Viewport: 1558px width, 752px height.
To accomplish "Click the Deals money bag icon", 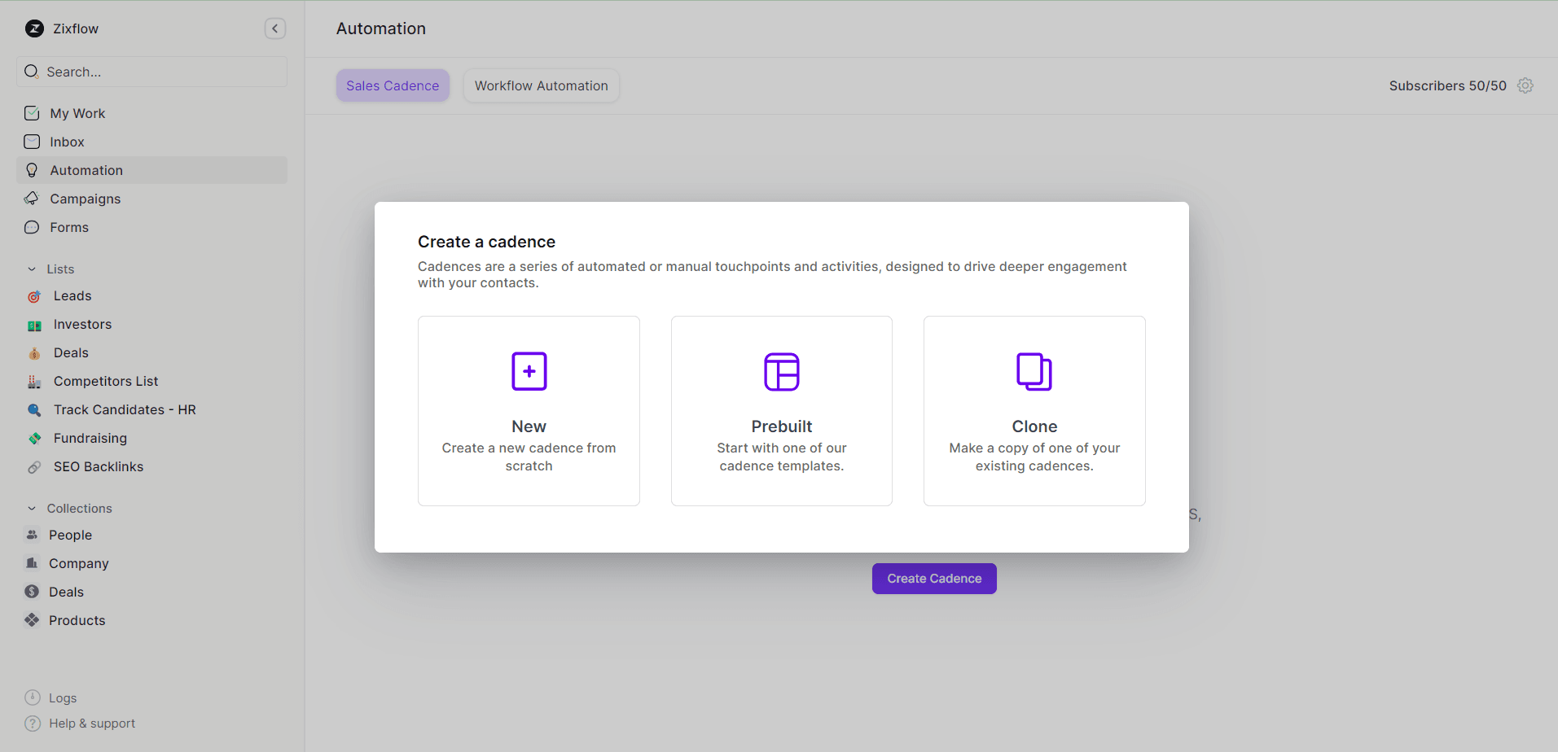I will tap(33, 352).
